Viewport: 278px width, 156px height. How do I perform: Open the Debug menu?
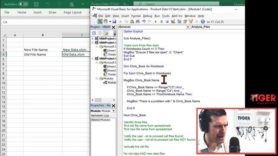(x=148, y=16)
